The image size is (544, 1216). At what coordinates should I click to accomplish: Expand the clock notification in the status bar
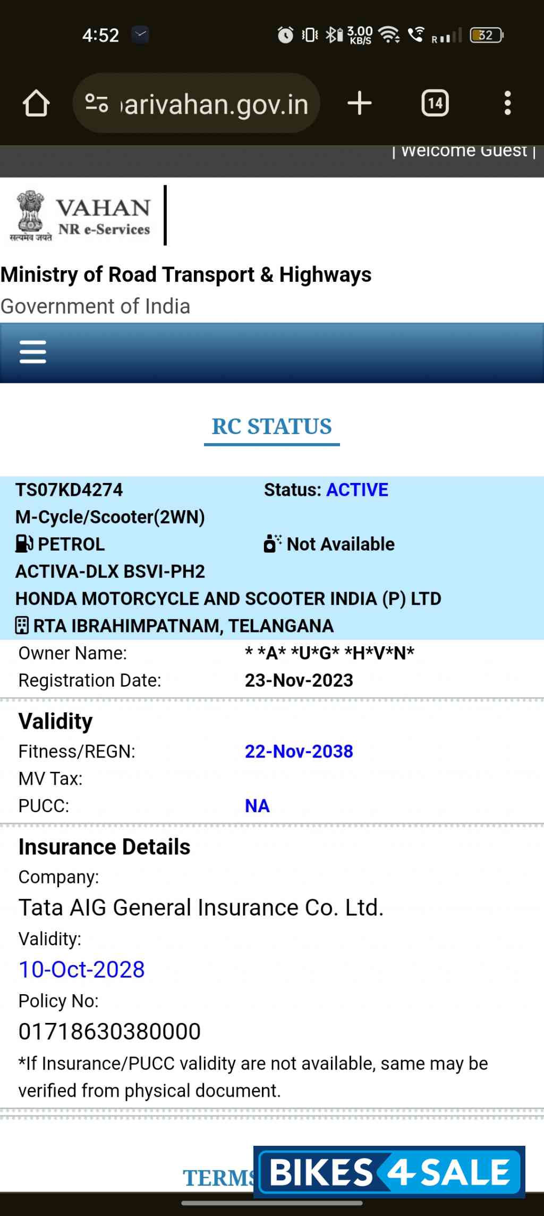click(x=285, y=36)
